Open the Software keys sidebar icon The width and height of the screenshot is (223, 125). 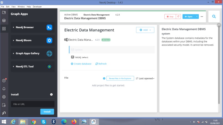[x=4, y=105]
